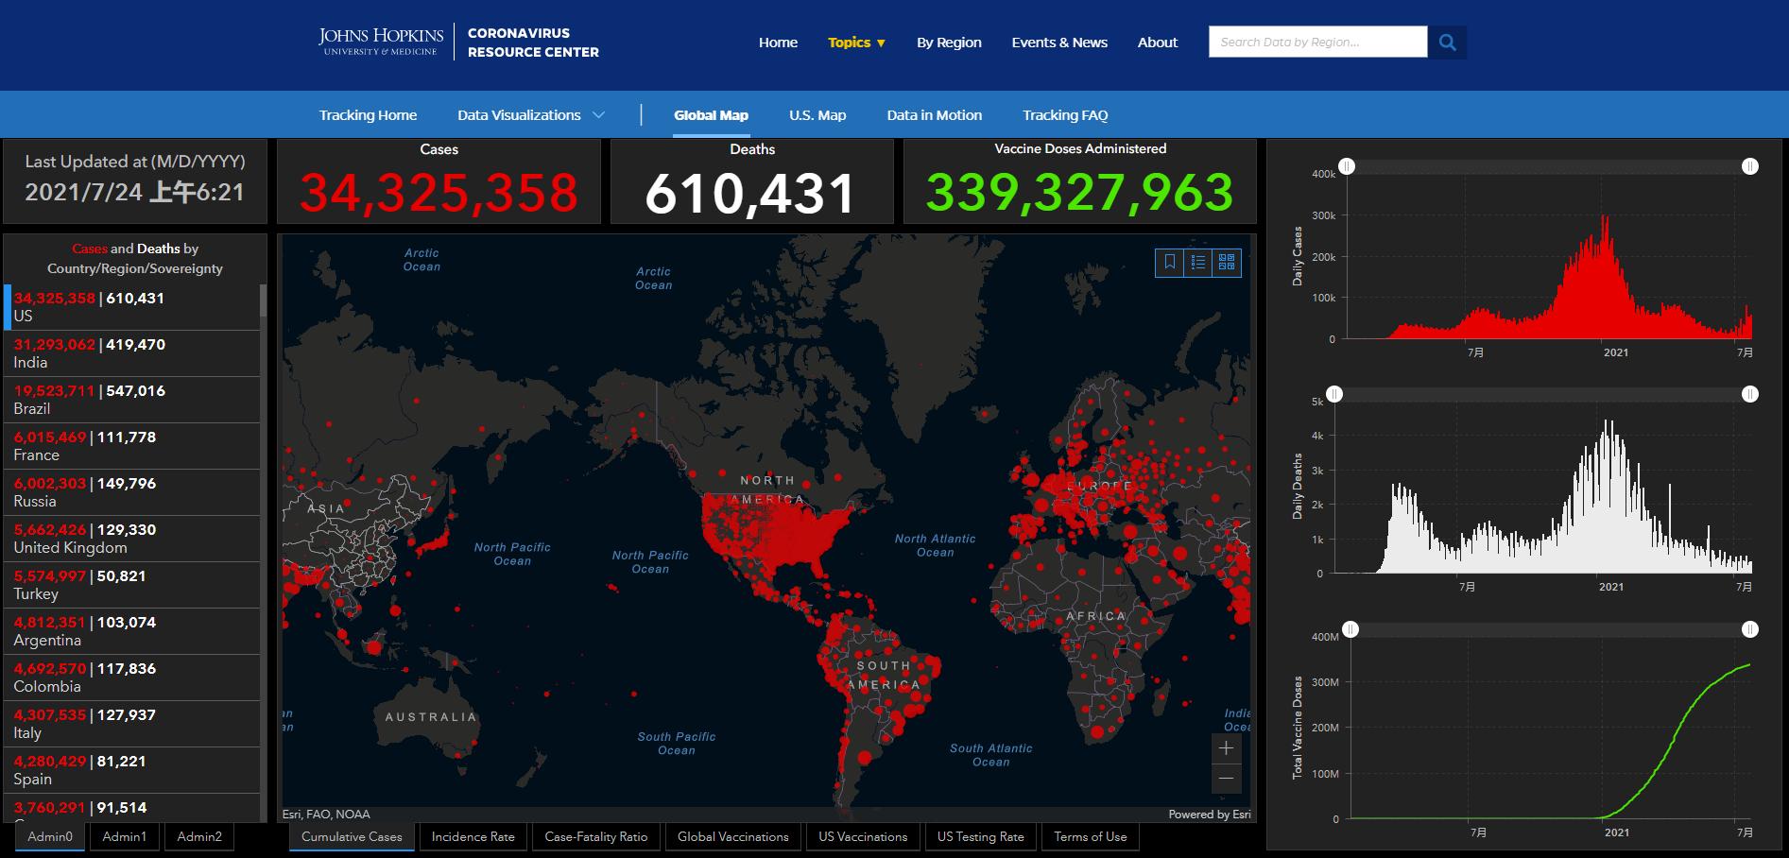Open the Tracking FAQ link
Screen dimensions: 1789x858
[1065, 115]
